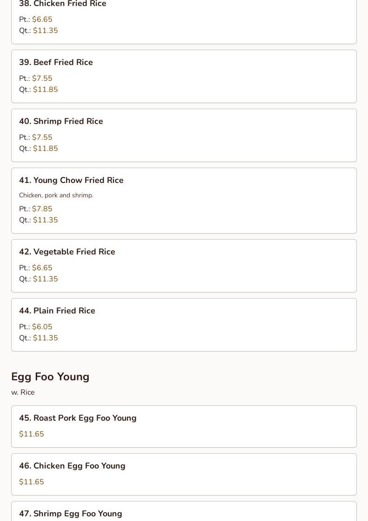Click Beef Fried Rice pint price $7.55
Viewport: 368px width, 521px height.
pos(42,78)
